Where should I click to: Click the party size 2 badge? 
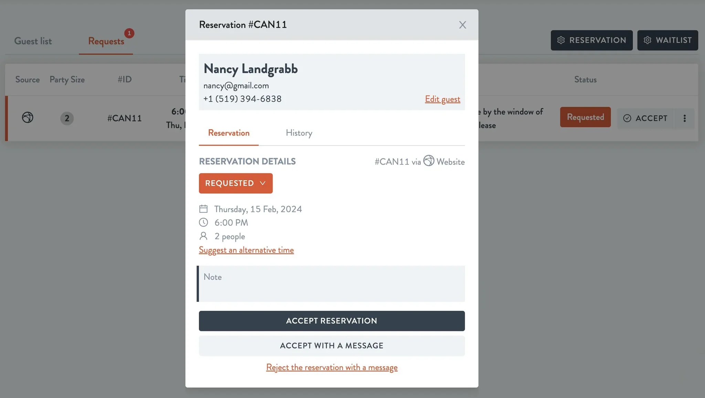coord(67,118)
